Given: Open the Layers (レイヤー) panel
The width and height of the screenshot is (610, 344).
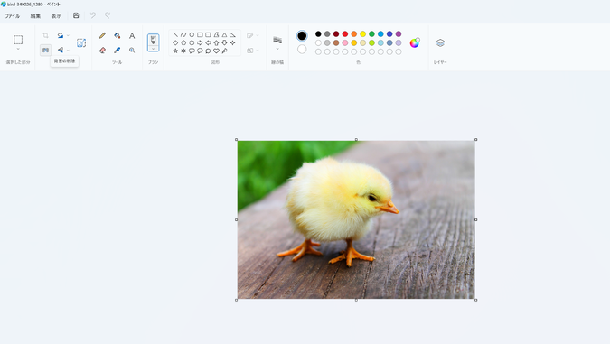Looking at the screenshot, I should pos(440,42).
